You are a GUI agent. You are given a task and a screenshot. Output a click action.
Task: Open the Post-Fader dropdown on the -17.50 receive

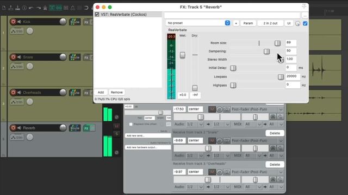(257, 109)
